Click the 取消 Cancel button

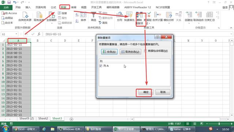(163, 92)
